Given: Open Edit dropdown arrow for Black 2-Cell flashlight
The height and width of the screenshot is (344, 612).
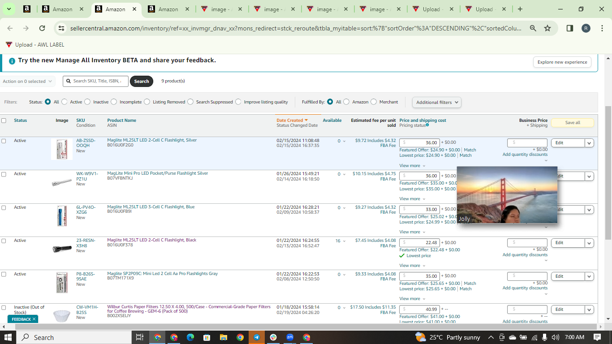Looking at the screenshot, I should [x=590, y=243].
